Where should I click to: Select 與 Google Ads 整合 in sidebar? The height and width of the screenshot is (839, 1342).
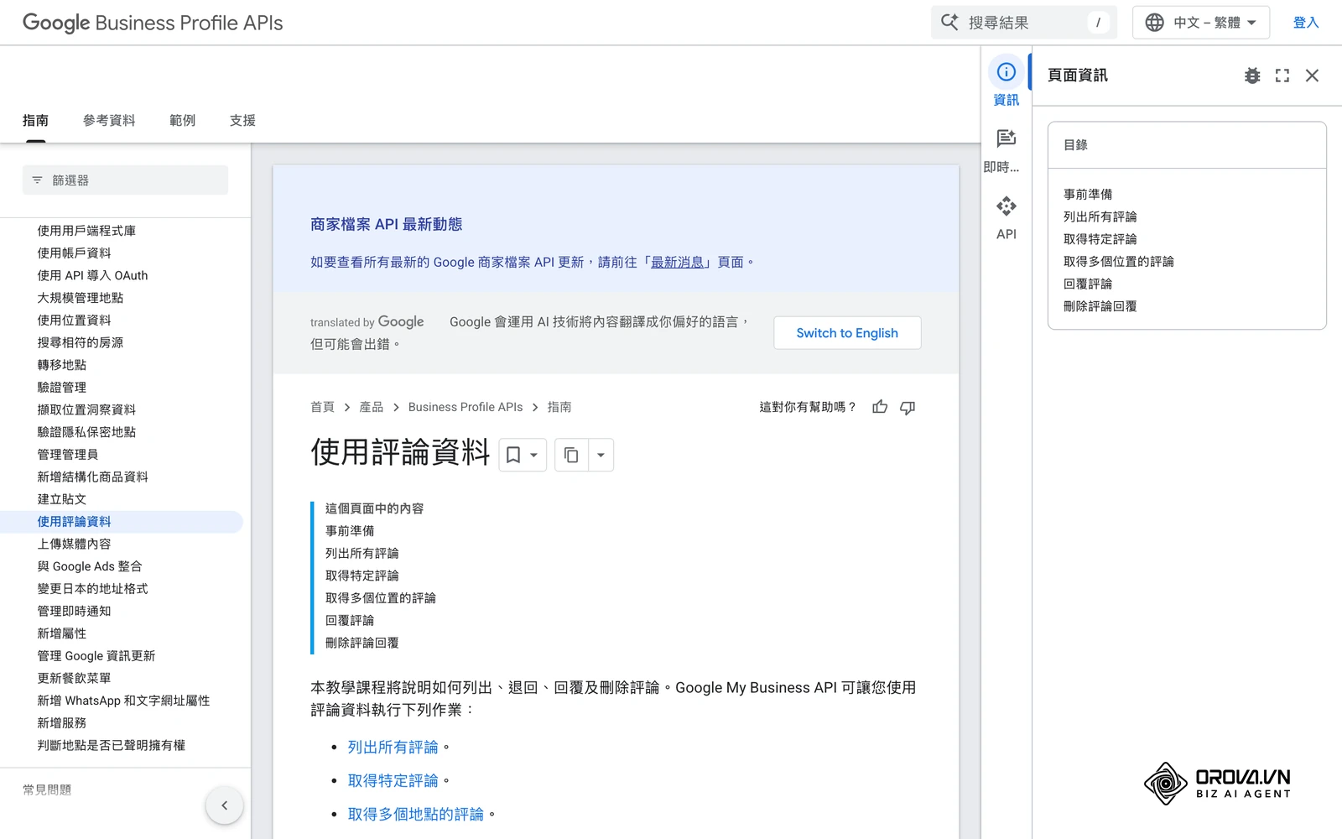(x=90, y=566)
